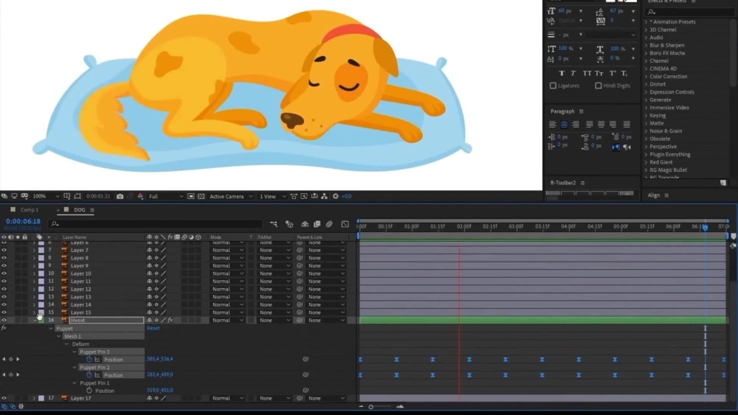Expand Layer 12 properties
This screenshot has width=738, height=415.
click(34, 289)
